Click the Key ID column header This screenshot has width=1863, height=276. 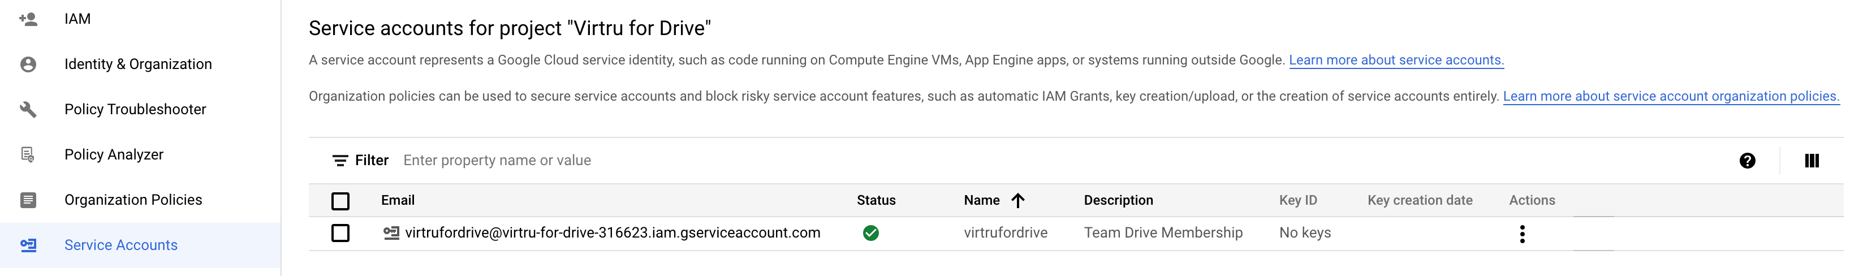(1297, 200)
